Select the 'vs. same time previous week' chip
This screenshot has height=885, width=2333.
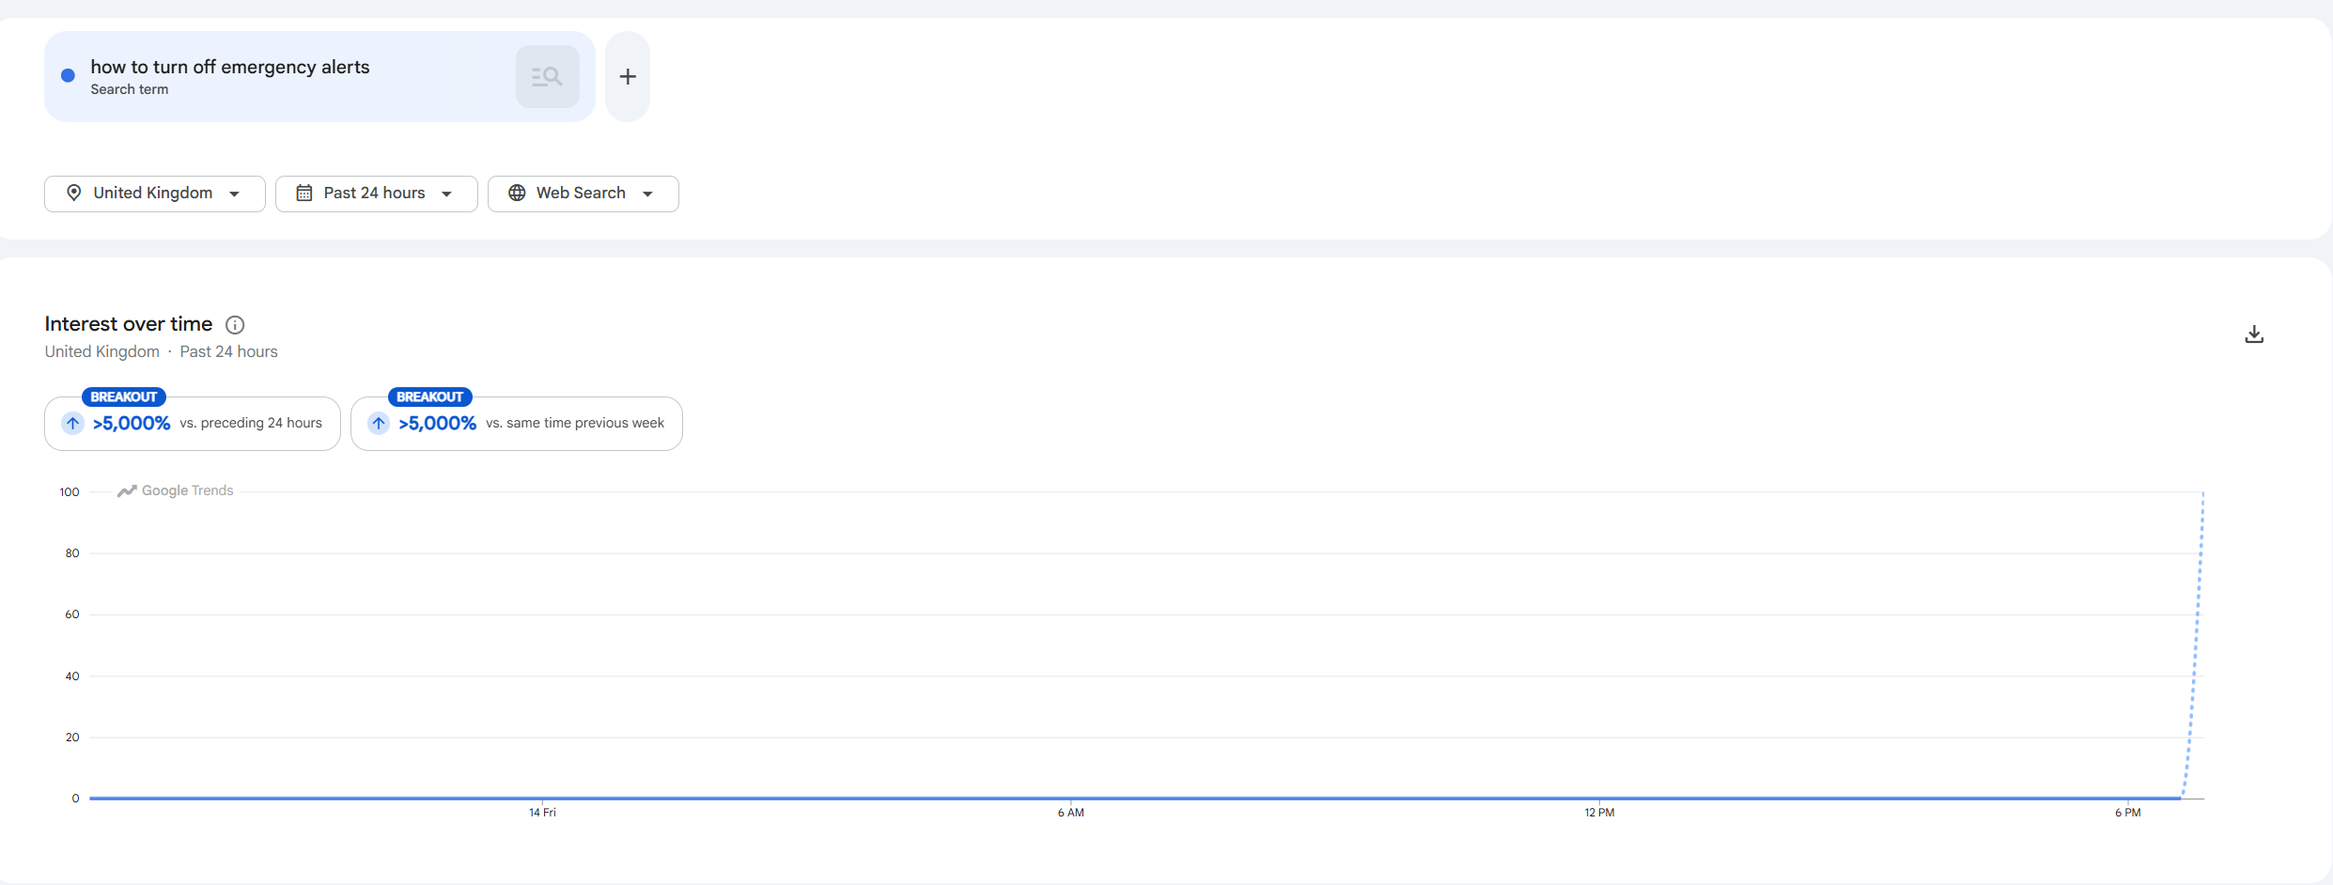[516, 424]
